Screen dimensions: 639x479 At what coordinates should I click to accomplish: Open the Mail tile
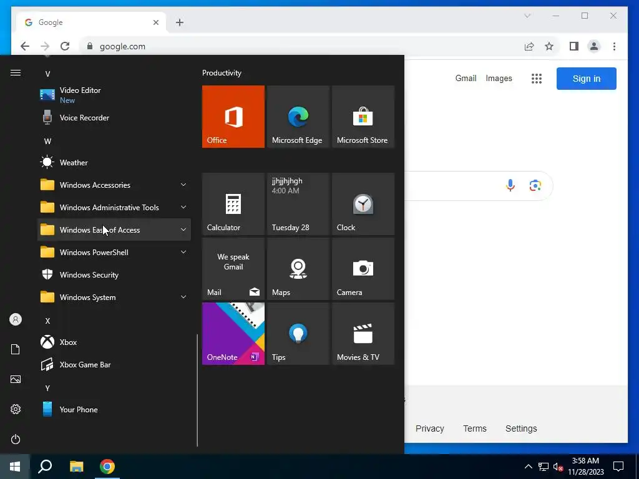(233, 269)
